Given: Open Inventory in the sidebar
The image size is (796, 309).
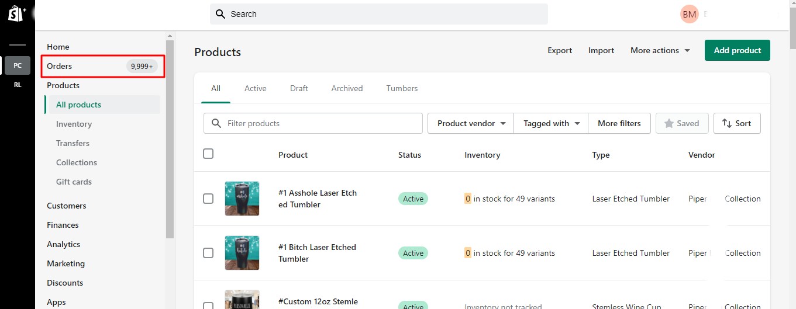Looking at the screenshot, I should [x=74, y=124].
